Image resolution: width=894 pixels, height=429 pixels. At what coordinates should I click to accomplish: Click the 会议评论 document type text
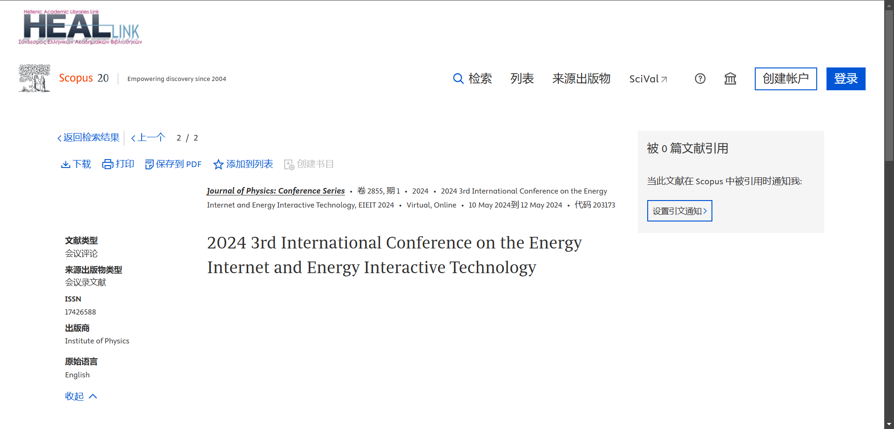click(81, 254)
